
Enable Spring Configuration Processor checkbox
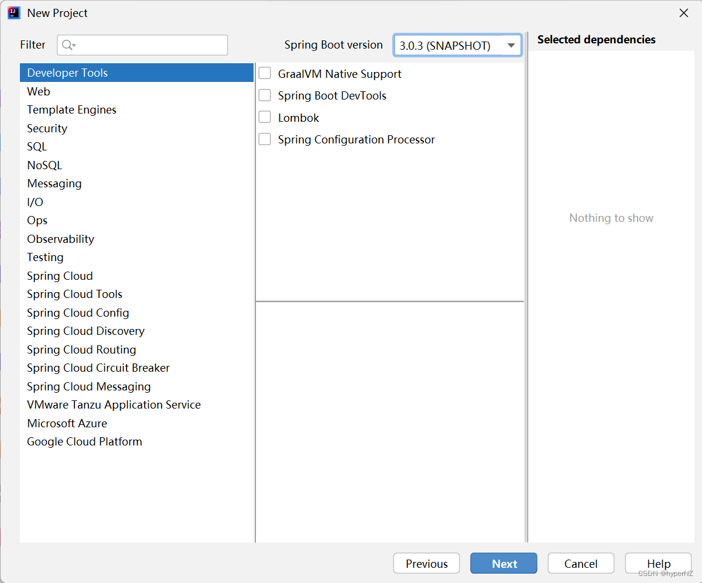pos(265,139)
